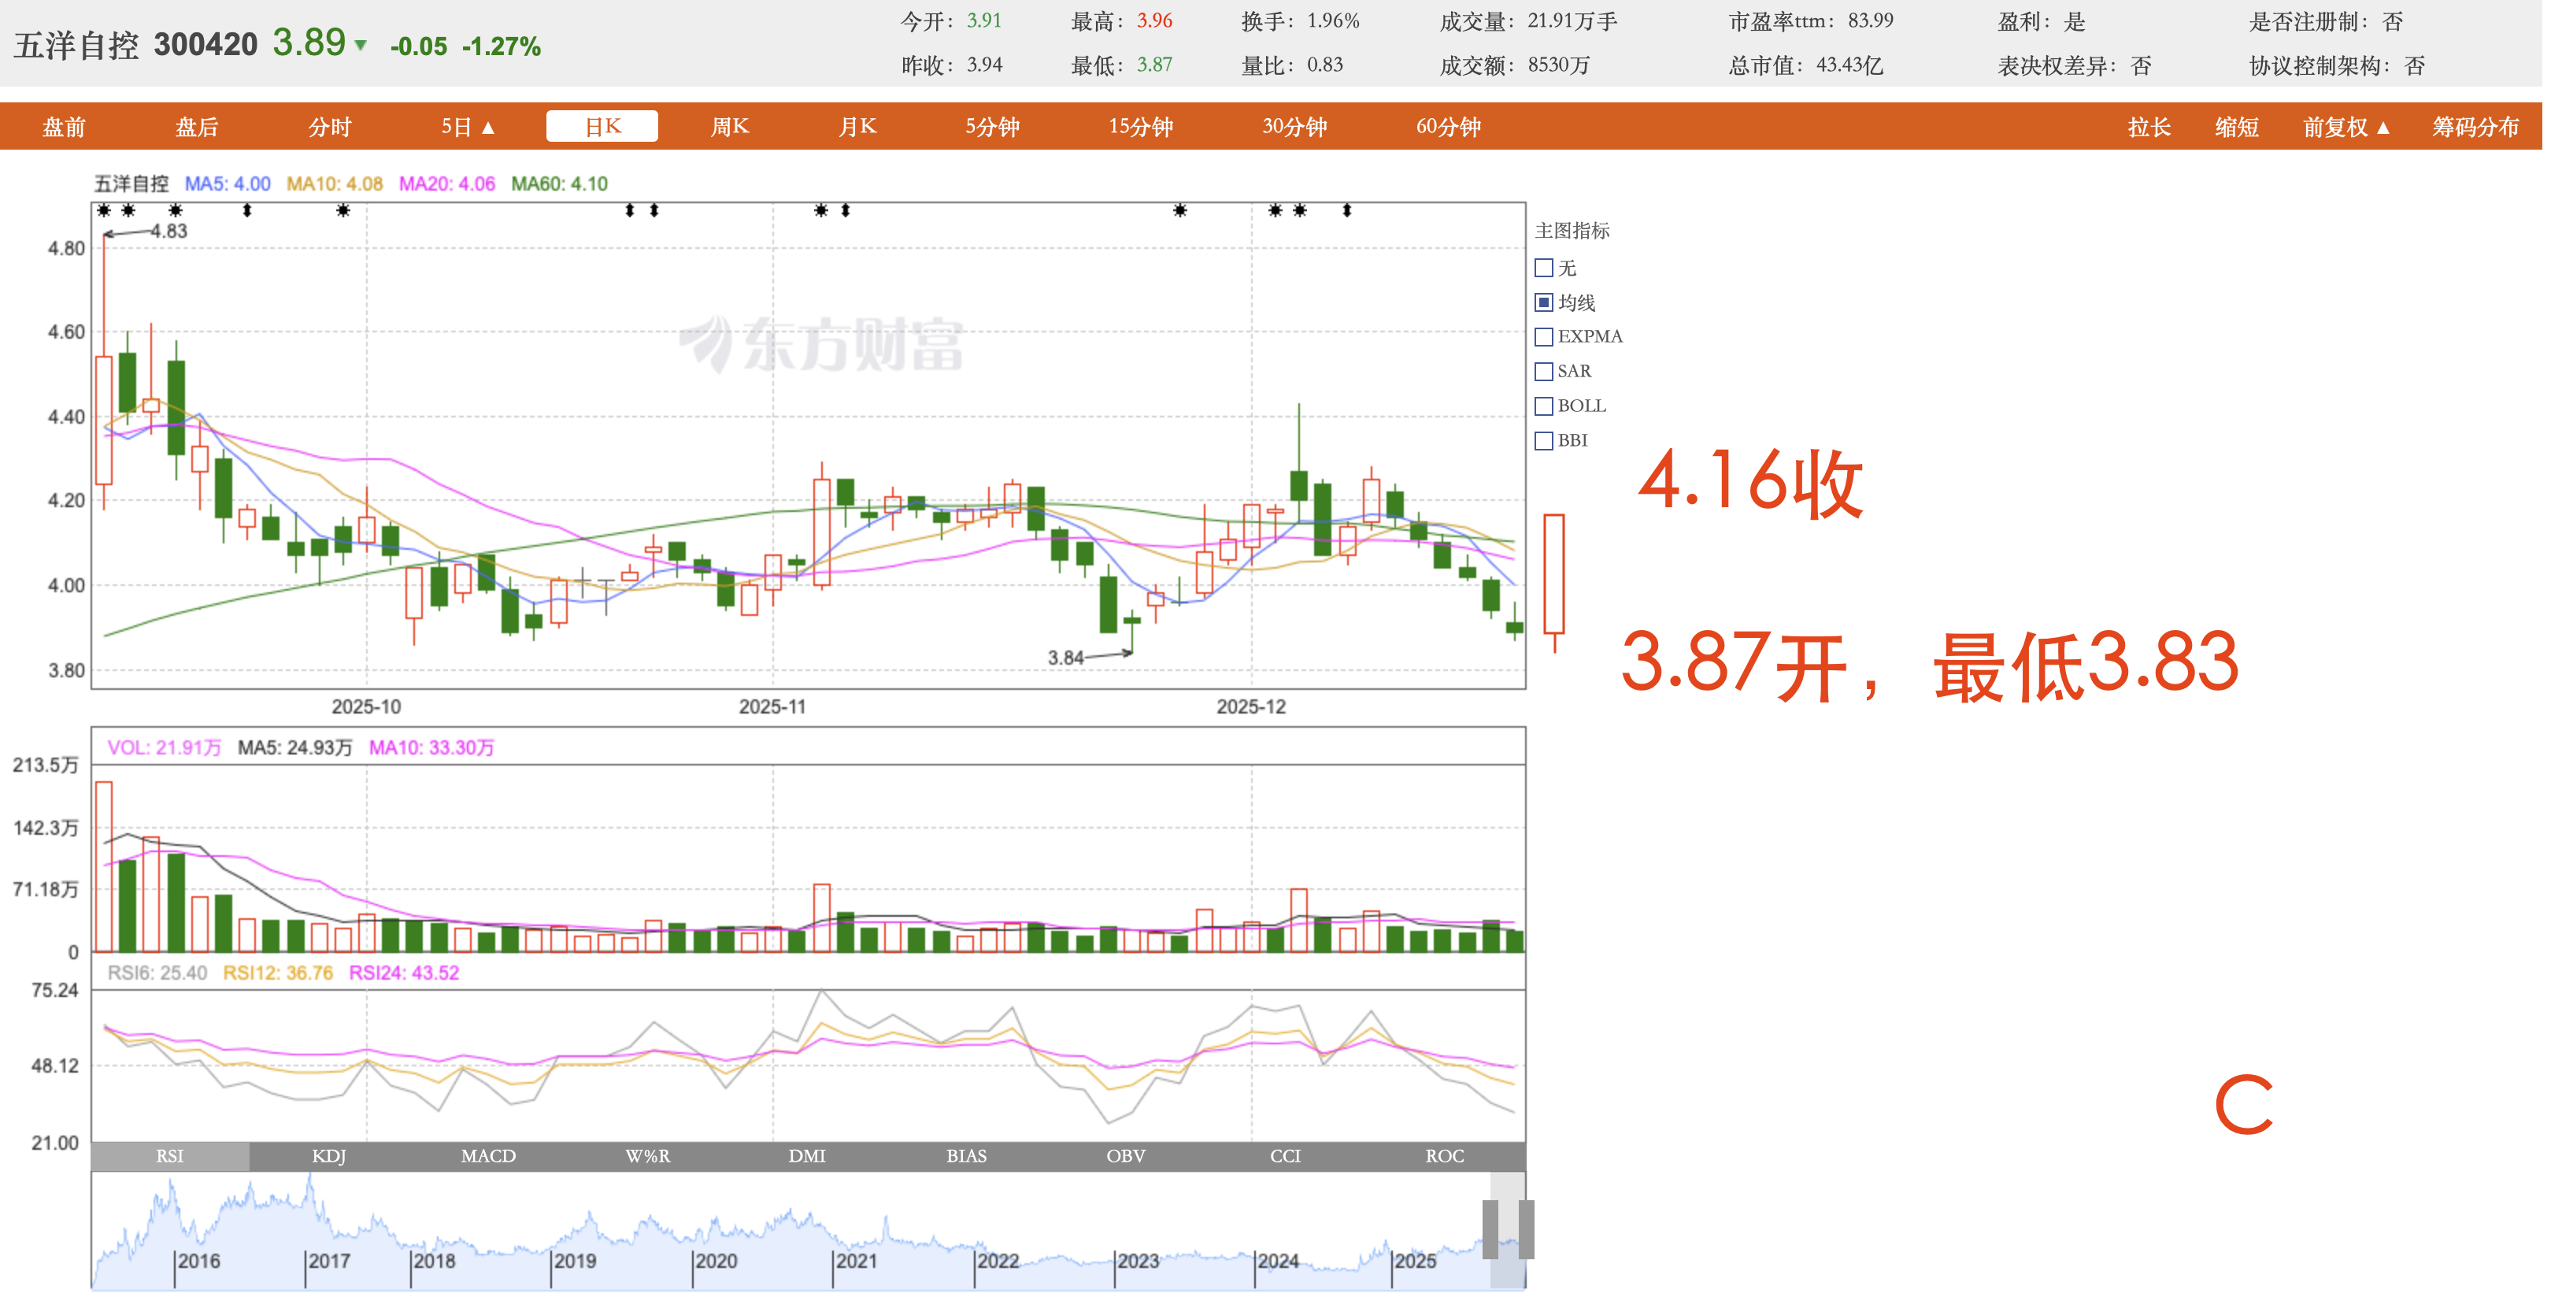Image resolution: width=2551 pixels, height=1301 pixels.
Task: Open the 前复权 adjustment dropdown
Action: [x=2345, y=127]
